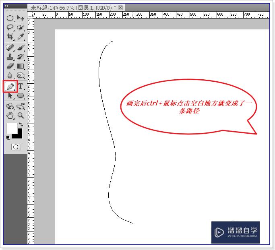Select the Move tool
Viewport: 275px width, 250px height.
pos(21,18)
